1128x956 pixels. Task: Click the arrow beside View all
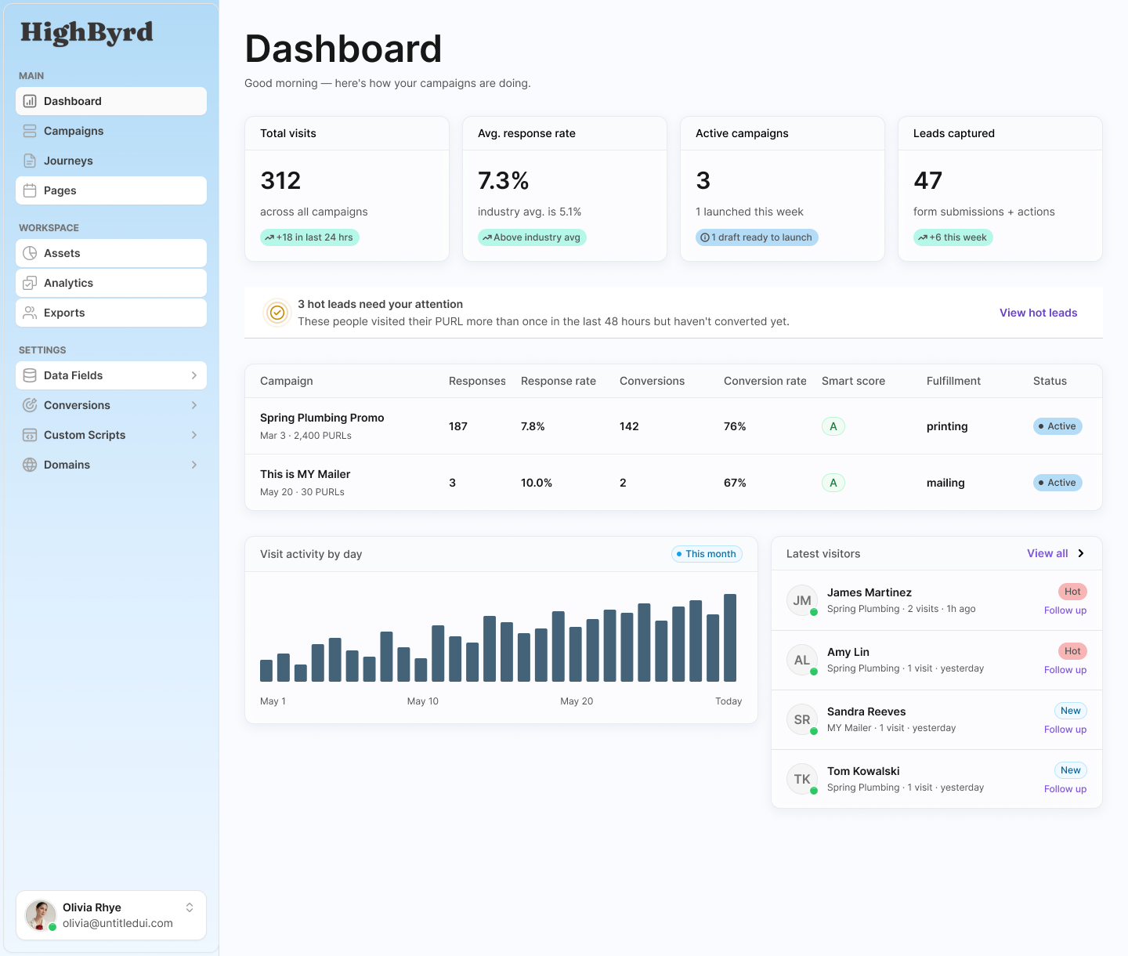[1081, 553]
